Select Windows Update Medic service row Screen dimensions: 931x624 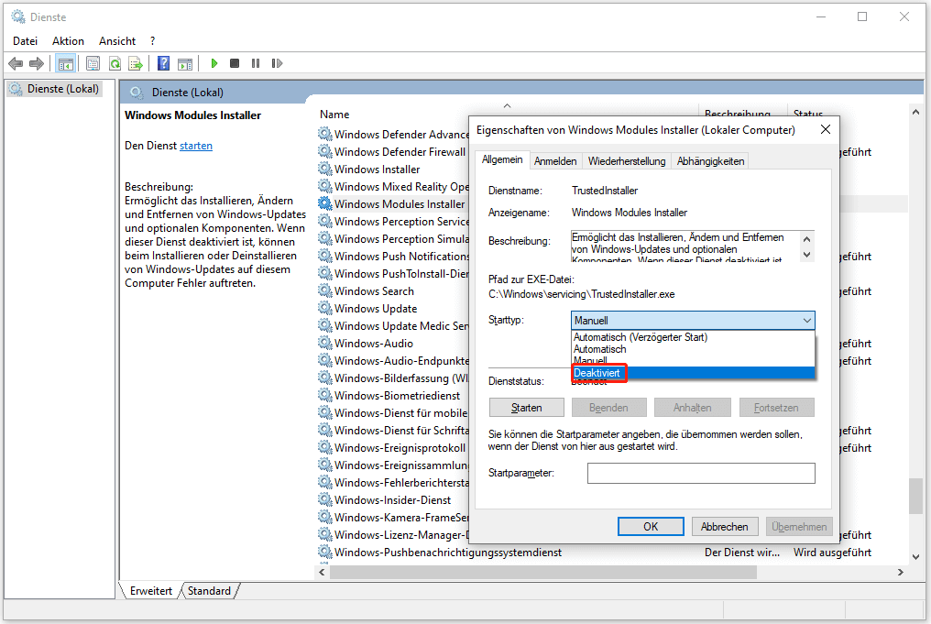click(x=393, y=325)
